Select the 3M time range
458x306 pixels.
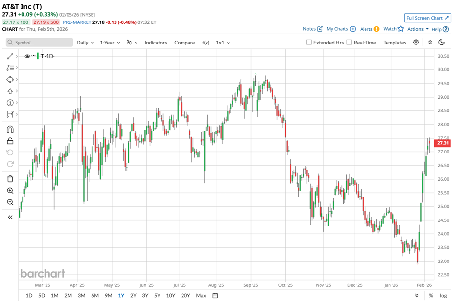(x=82, y=296)
